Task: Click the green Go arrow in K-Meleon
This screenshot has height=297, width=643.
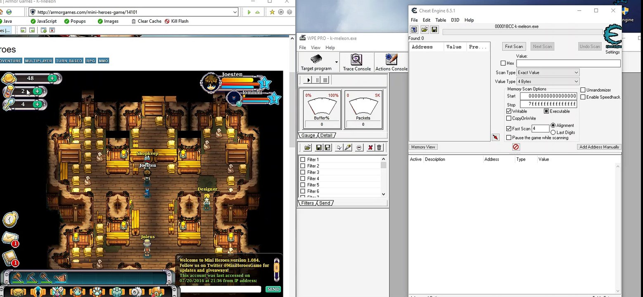Action: (x=249, y=12)
